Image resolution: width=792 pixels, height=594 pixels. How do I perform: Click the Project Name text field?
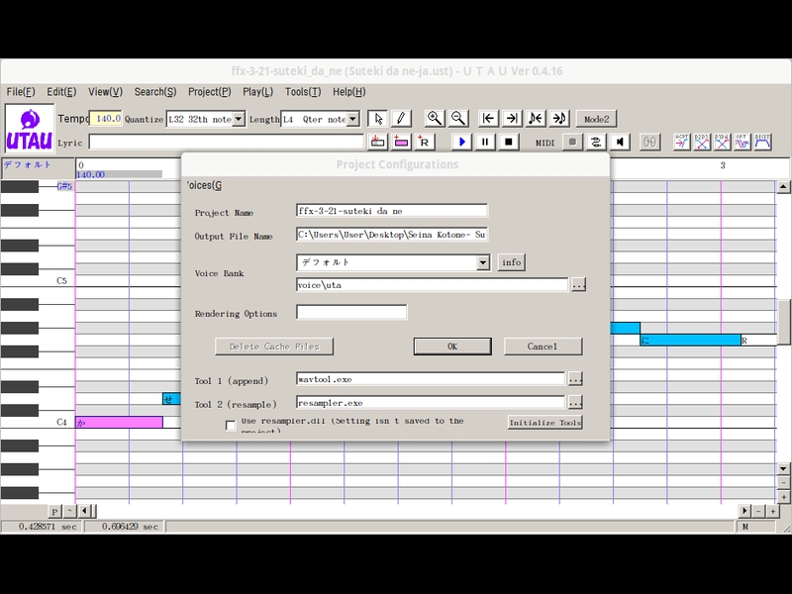point(392,211)
